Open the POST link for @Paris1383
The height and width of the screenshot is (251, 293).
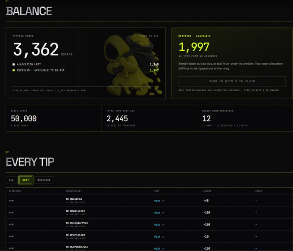coord(159,237)
